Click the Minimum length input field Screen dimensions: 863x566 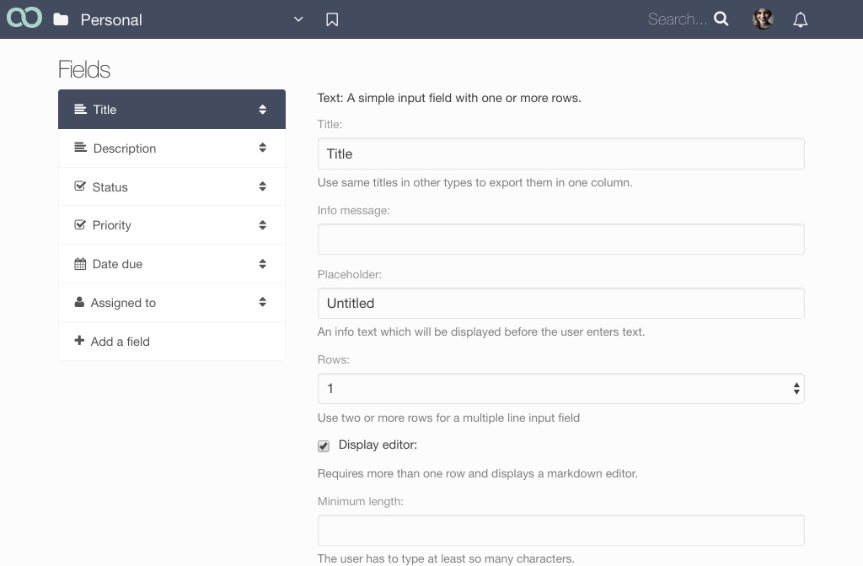pos(560,531)
